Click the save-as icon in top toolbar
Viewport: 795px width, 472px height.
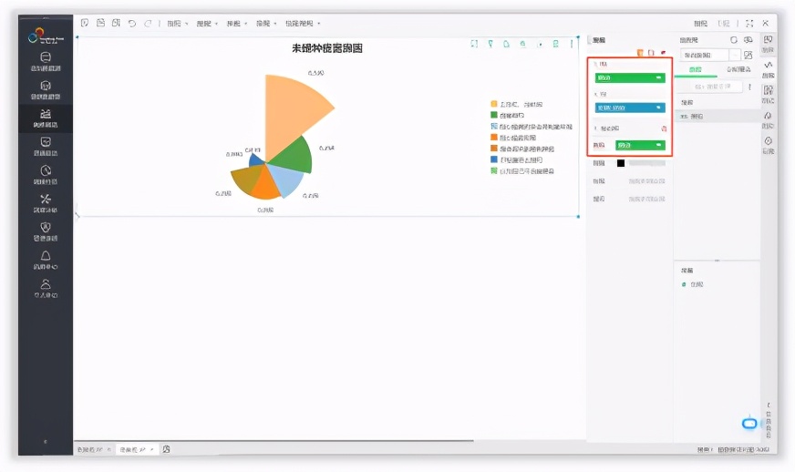tap(116, 23)
